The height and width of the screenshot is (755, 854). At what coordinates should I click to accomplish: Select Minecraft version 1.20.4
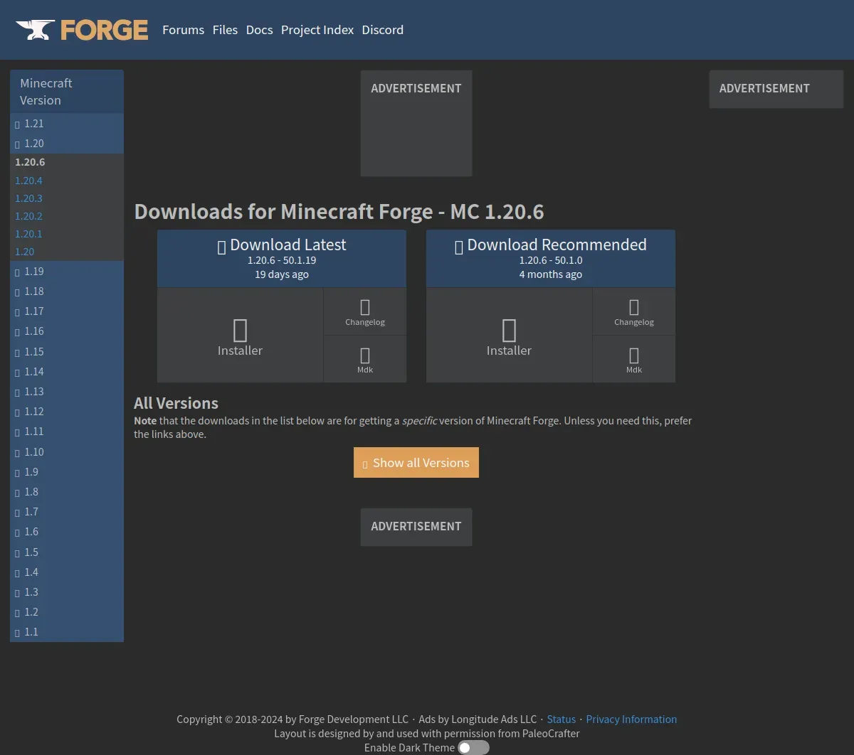[x=28, y=181]
